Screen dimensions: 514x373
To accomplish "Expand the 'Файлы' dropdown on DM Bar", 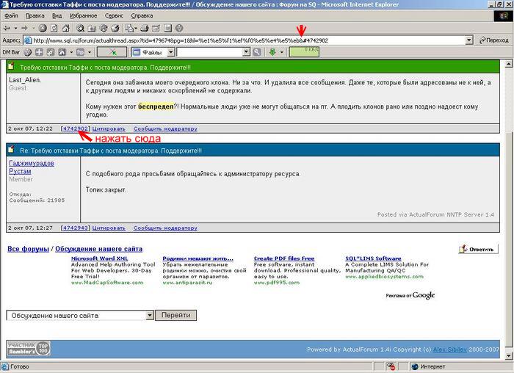I will [172, 52].
